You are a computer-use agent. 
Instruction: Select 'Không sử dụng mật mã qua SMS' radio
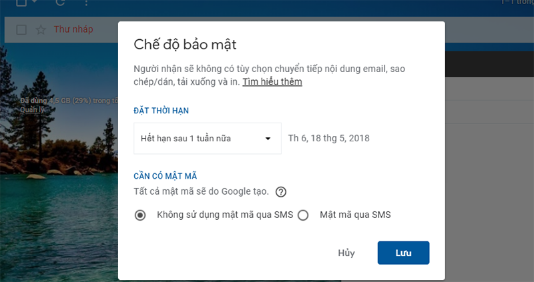[x=140, y=215]
